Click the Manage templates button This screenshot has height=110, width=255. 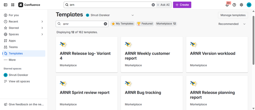click(x=233, y=15)
